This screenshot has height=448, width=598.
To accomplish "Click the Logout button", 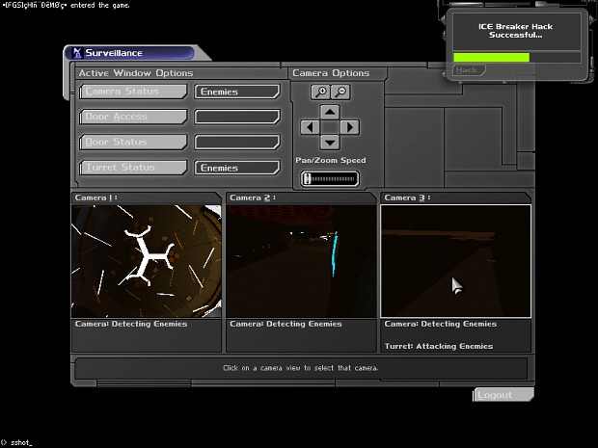I will 500,395.
